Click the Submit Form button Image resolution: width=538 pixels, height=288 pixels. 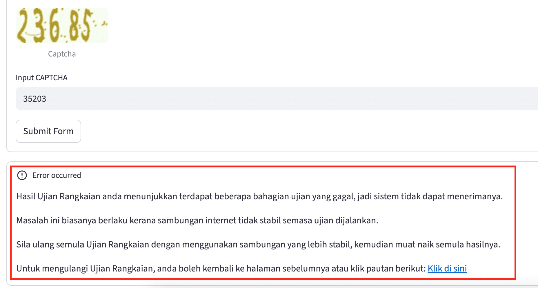pyautogui.click(x=48, y=131)
